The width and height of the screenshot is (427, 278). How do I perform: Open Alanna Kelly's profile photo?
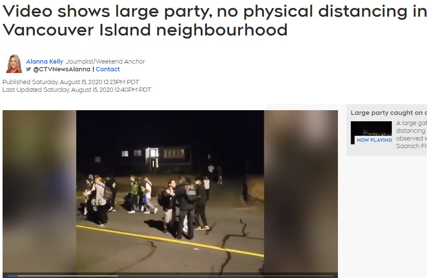click(14, 64)
